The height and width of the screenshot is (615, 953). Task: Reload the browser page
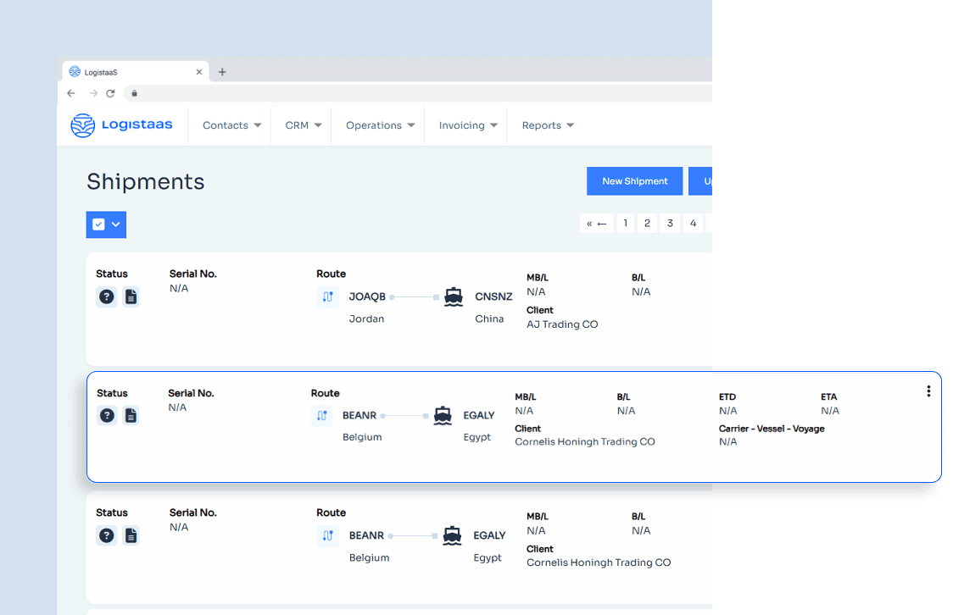tap(110, 93)
